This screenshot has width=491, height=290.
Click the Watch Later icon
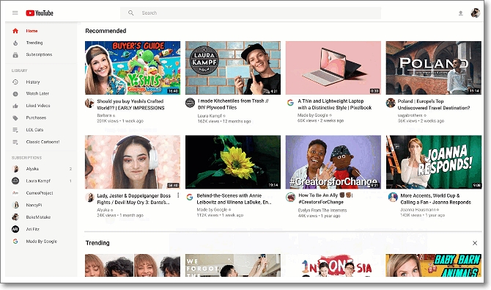15,94
